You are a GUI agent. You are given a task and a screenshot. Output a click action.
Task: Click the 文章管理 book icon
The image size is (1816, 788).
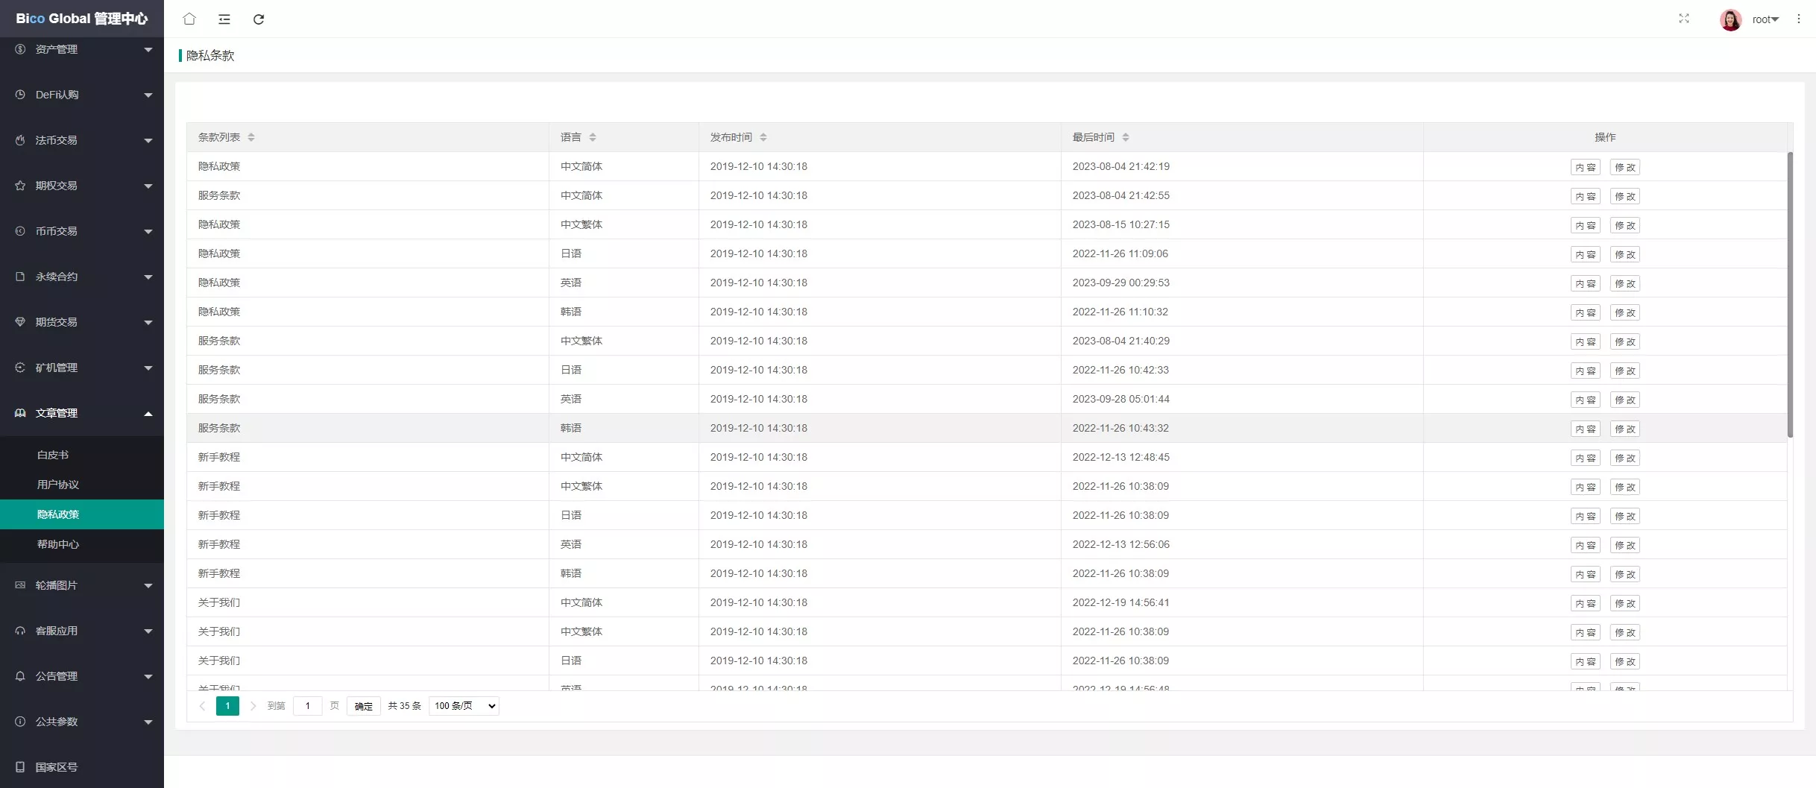(x=20, y=413)
